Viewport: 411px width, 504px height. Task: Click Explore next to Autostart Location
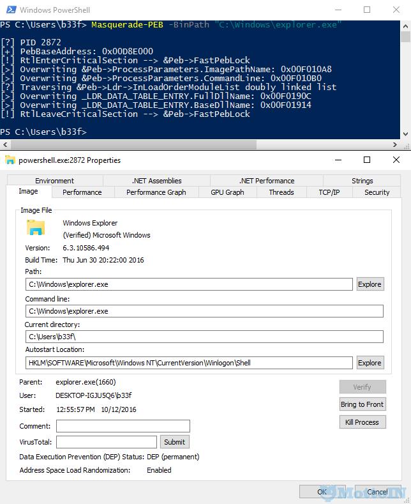point(370,363)
